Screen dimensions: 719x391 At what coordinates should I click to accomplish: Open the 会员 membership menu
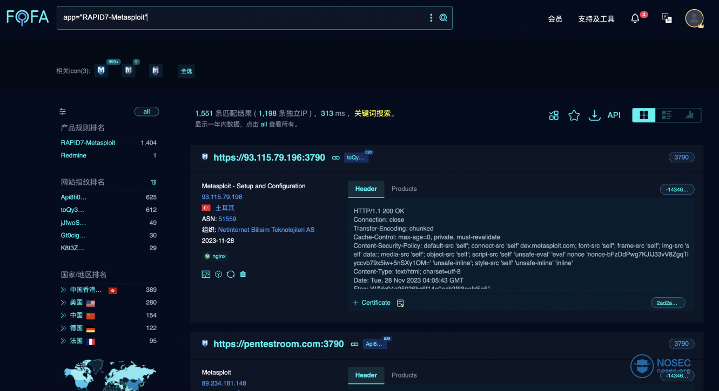(555, 19)
